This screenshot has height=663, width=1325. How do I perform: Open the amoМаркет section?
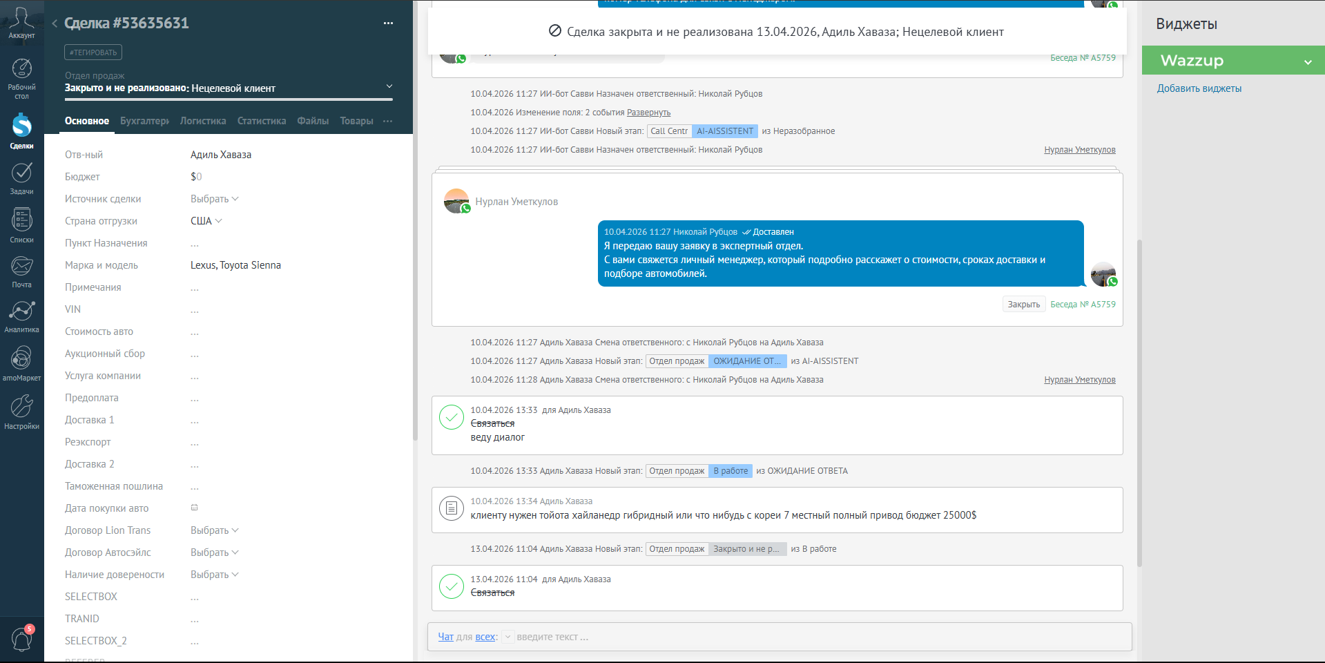(21, 364)
